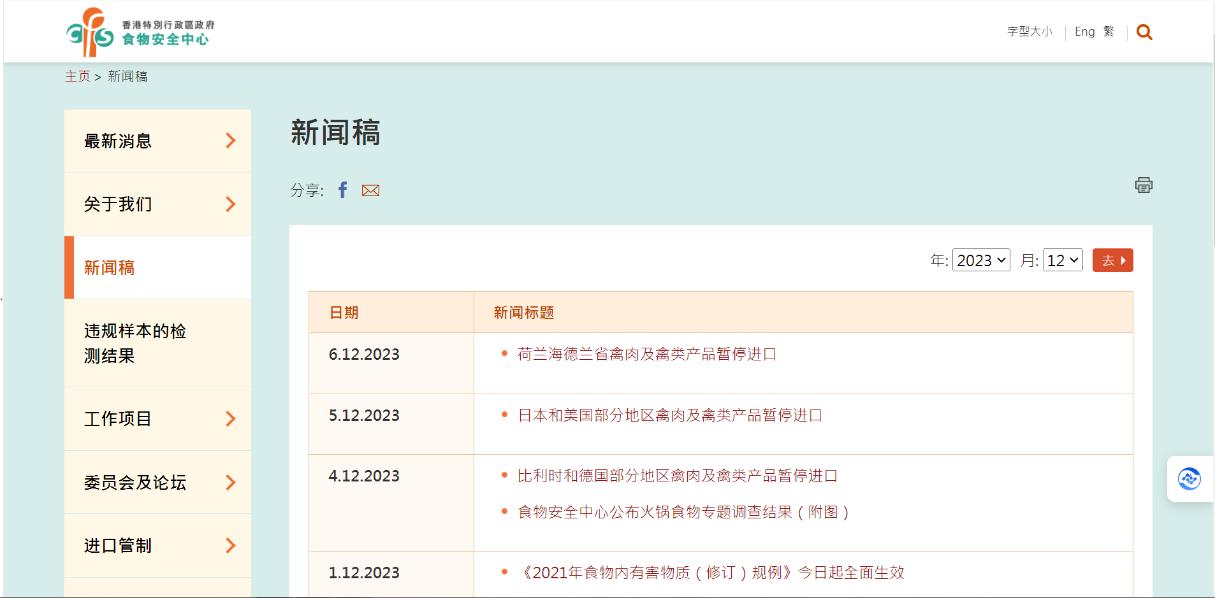1215x598 pixels.
Task: Open 工作项目 sidebar menu item
Action: (157, 419)
